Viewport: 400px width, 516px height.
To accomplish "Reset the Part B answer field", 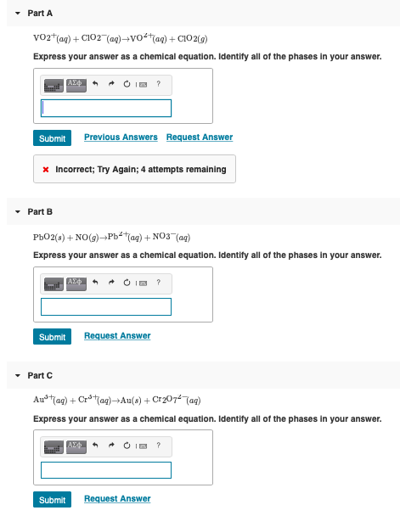I will (127, 283).
